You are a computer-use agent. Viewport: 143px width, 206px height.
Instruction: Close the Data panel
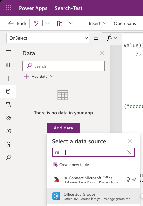[102, 53]
